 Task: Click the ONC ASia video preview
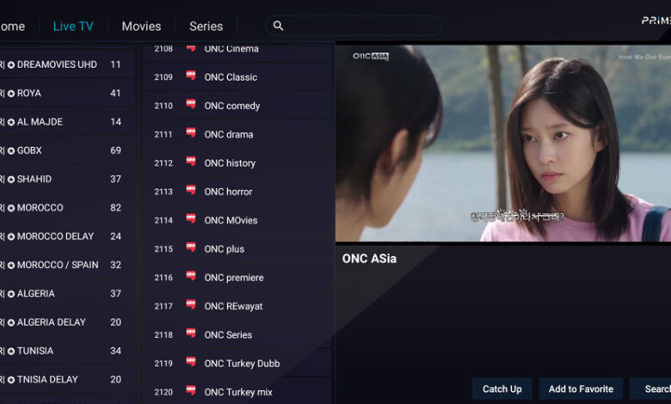coord(503,144)
